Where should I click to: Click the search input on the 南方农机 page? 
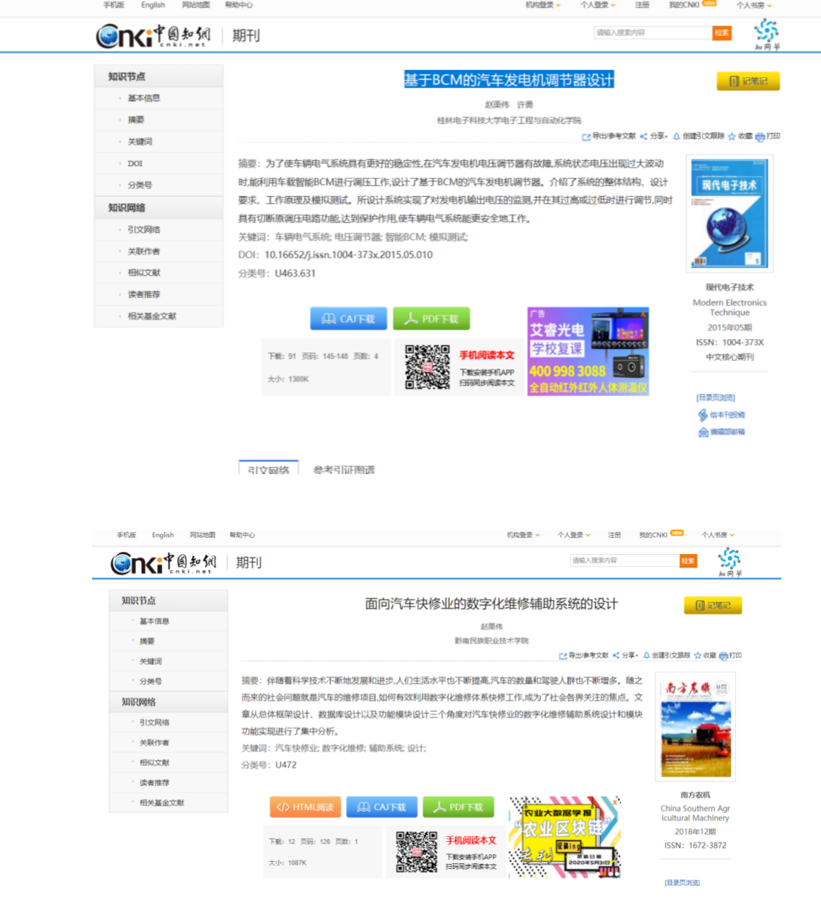pyautogui.click(x=625, y=560)
